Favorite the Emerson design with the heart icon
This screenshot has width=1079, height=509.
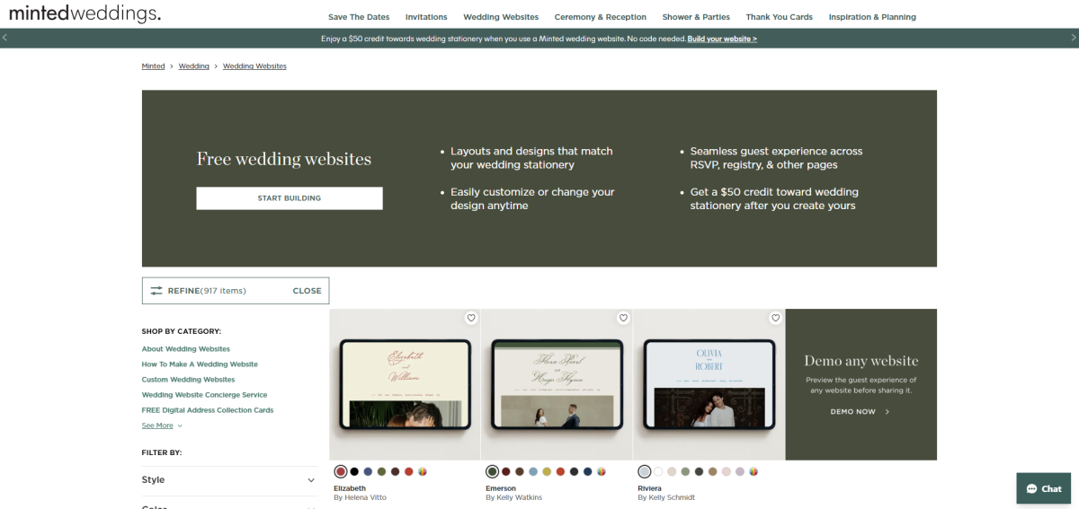click(x=623, y=318)
